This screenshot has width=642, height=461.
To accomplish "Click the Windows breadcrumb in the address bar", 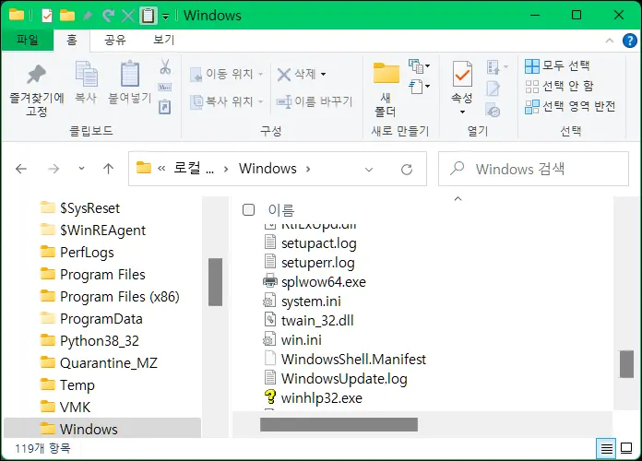I will click(267, 169).
